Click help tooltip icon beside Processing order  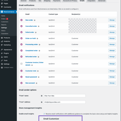(x=39, y=44)
